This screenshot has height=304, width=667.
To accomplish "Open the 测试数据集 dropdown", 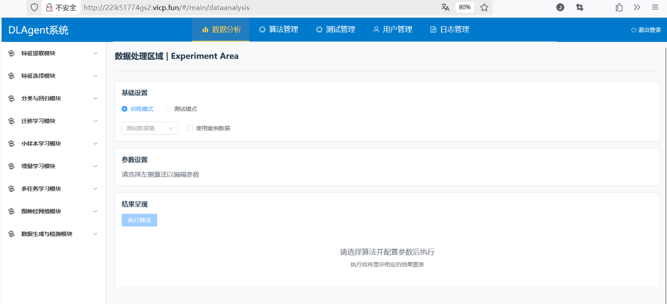I will click(x=150, y=128).
